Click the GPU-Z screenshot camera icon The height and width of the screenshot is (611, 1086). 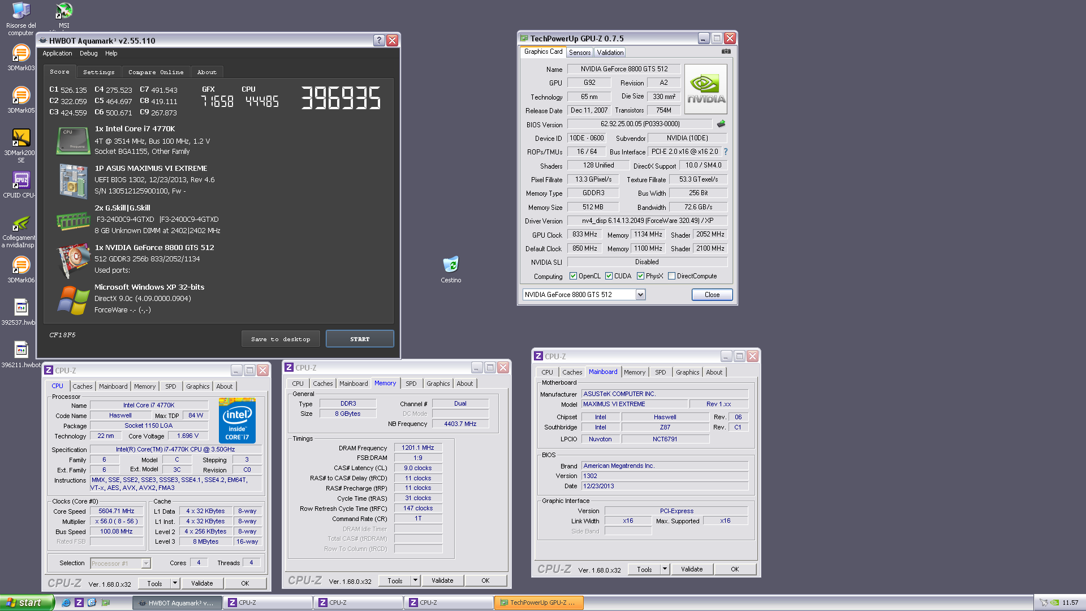(x=726, y=51)
